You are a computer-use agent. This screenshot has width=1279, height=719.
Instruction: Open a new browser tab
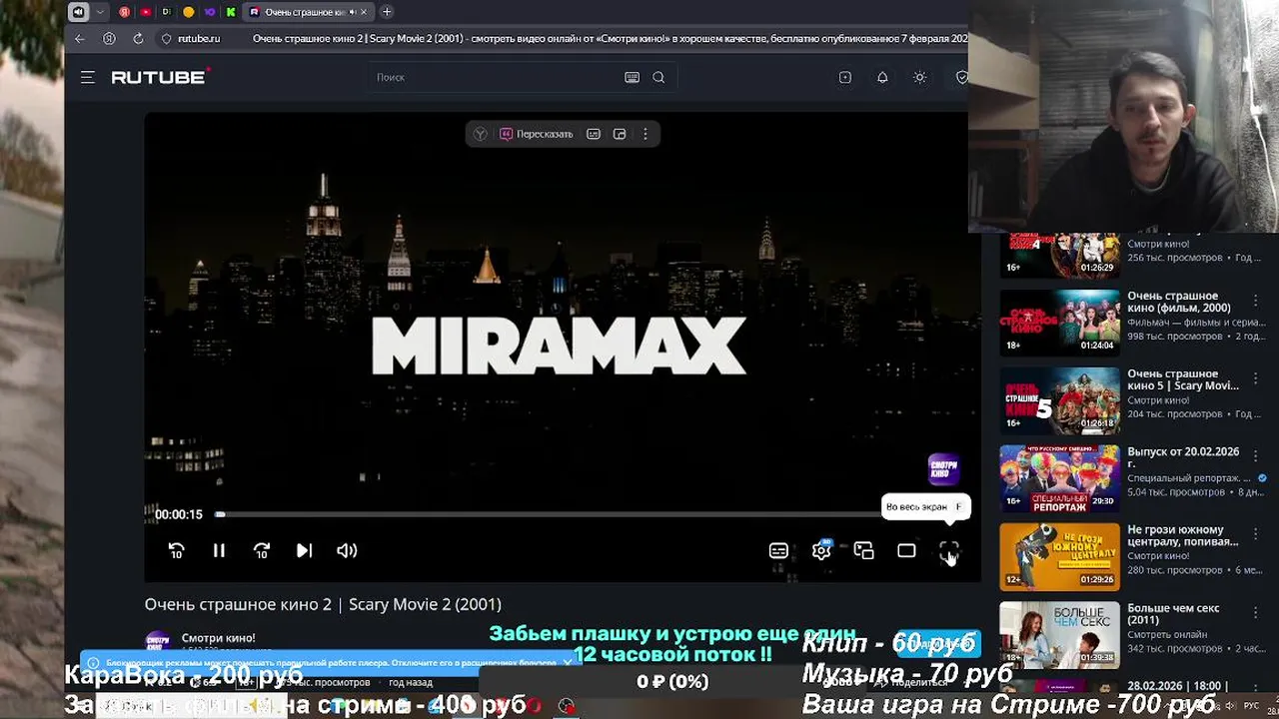point(387,12)
